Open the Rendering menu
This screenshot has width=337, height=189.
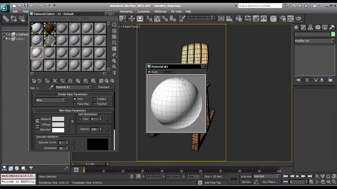pos(126,12)
